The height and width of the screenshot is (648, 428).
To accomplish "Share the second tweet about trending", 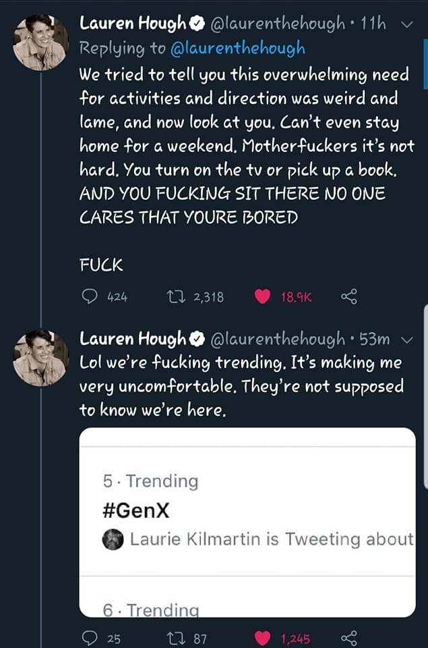I will coord(348,638).
